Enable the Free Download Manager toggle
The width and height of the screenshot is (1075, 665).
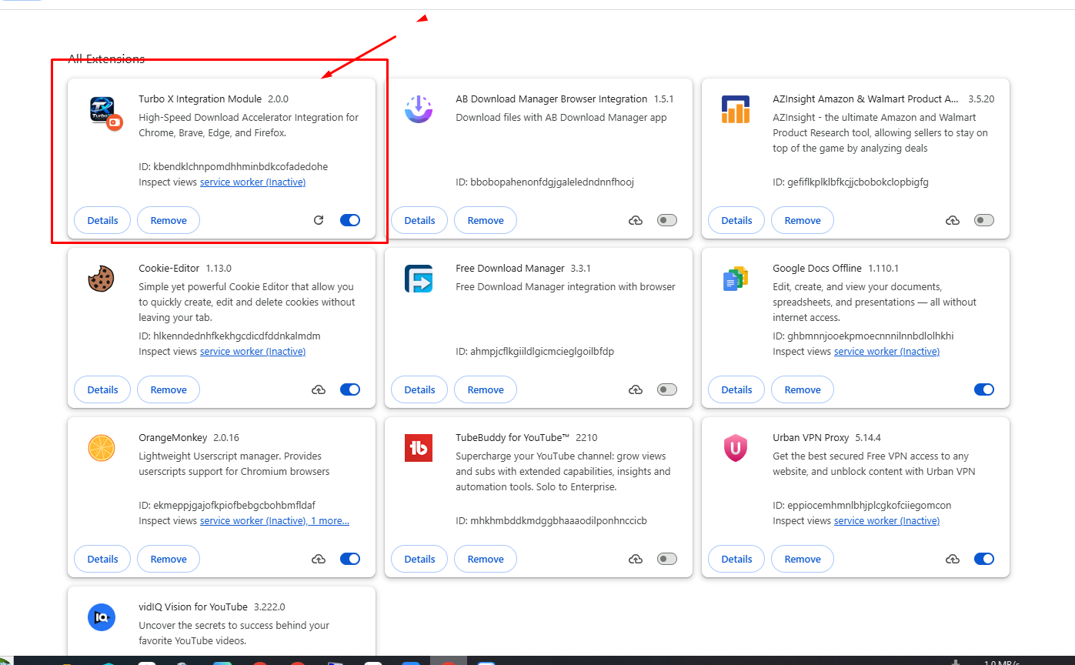(x=667, y=389)
